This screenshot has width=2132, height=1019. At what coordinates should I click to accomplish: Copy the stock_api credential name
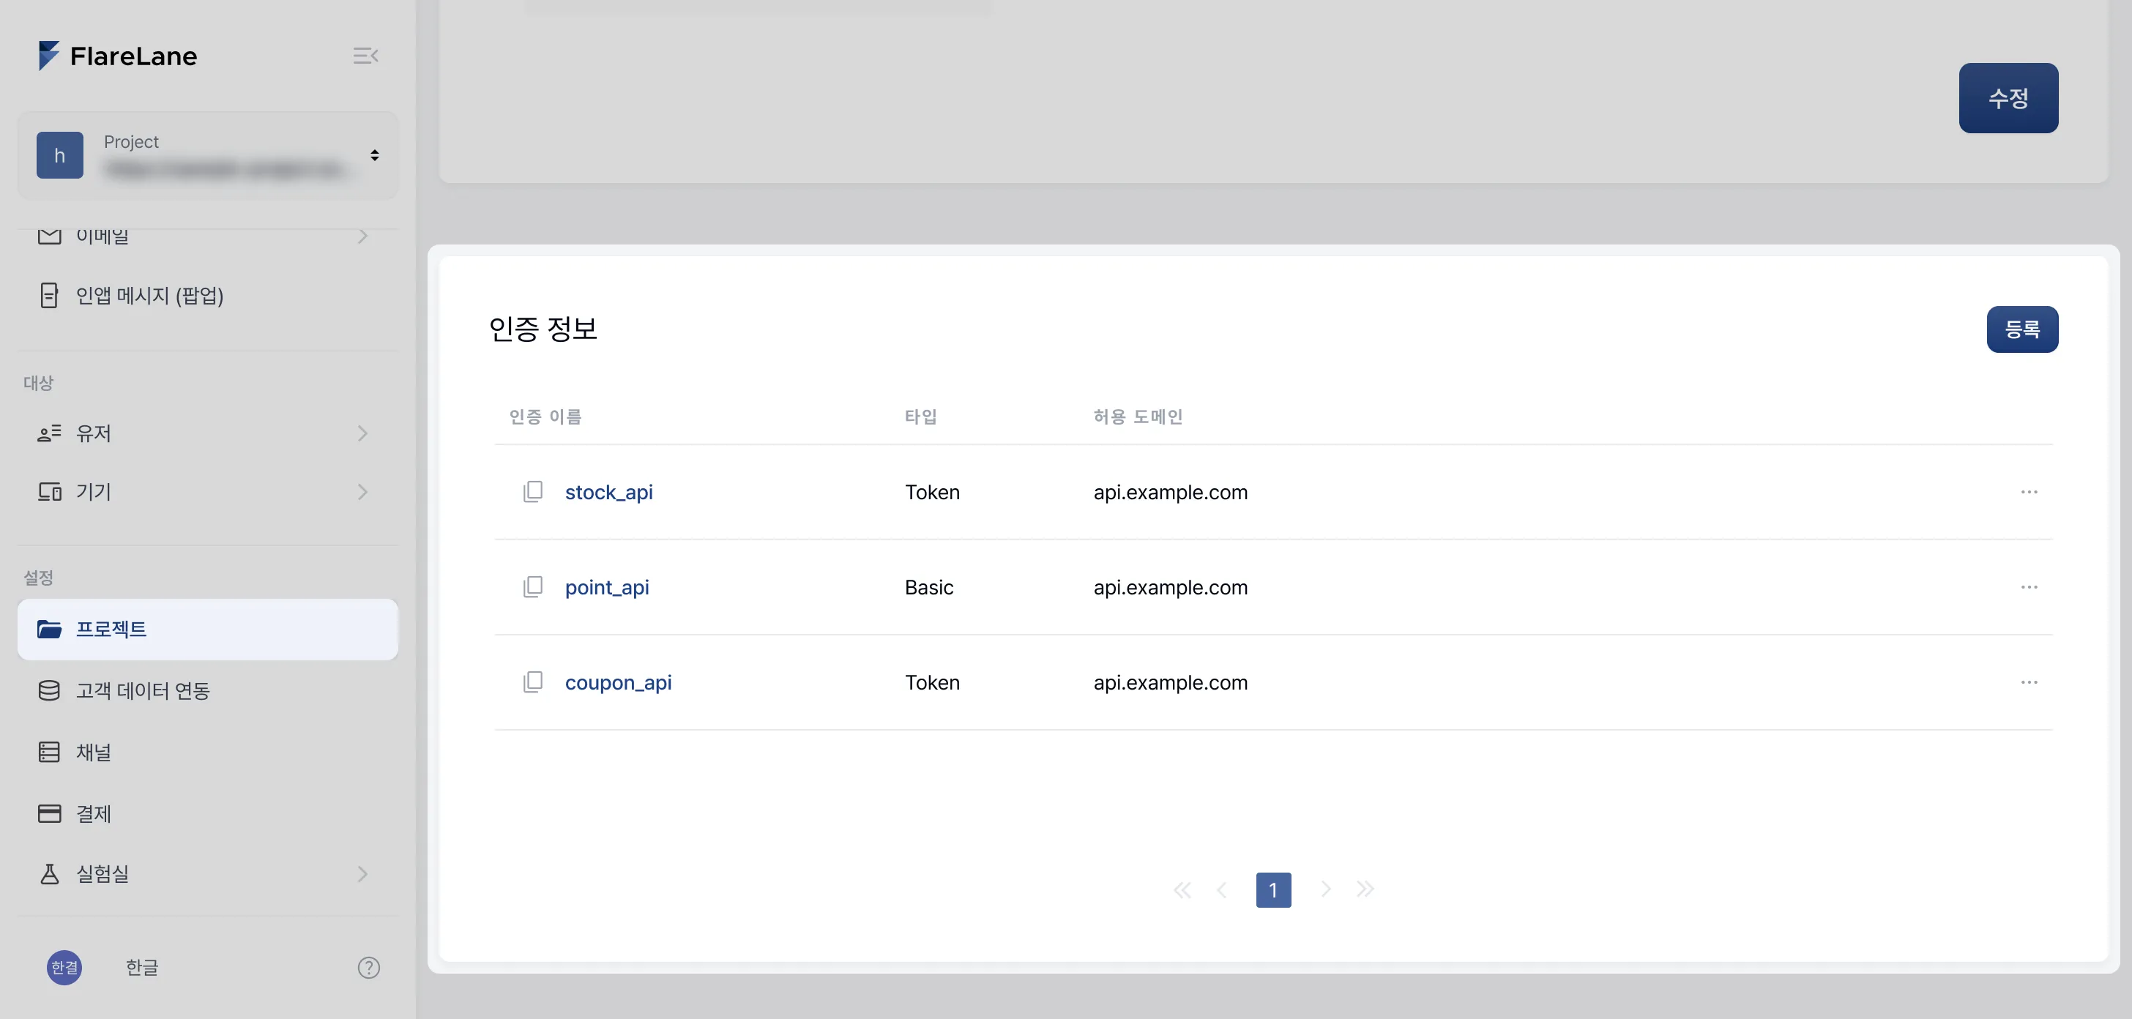coord(533,492)
